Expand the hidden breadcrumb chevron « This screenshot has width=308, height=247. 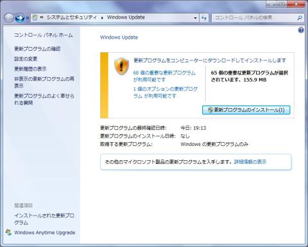pyautogui.click(x=42, y=17)
